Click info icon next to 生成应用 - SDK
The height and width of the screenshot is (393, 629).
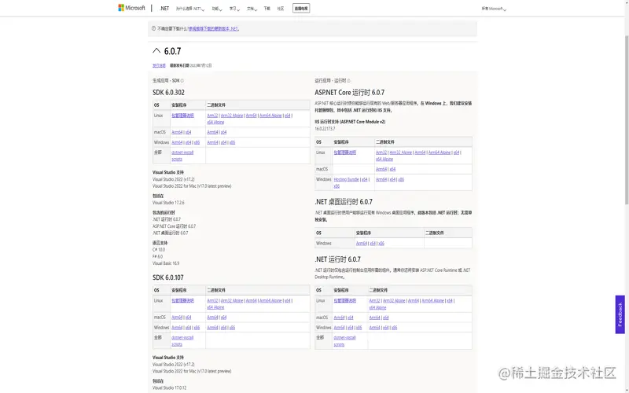pos(182,81)
